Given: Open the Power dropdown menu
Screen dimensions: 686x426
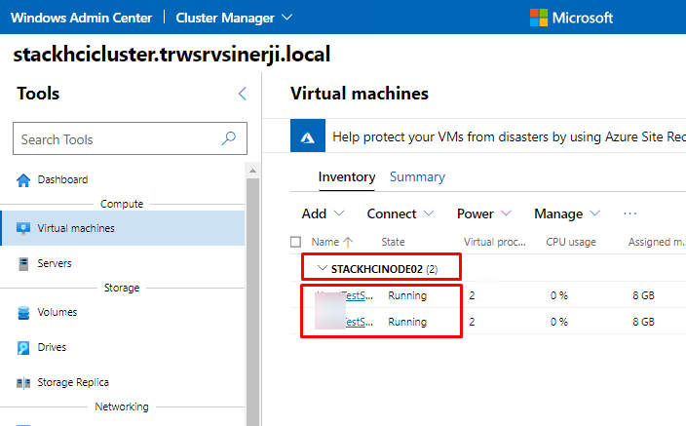Looking at the screenshot, I should 483,213.
